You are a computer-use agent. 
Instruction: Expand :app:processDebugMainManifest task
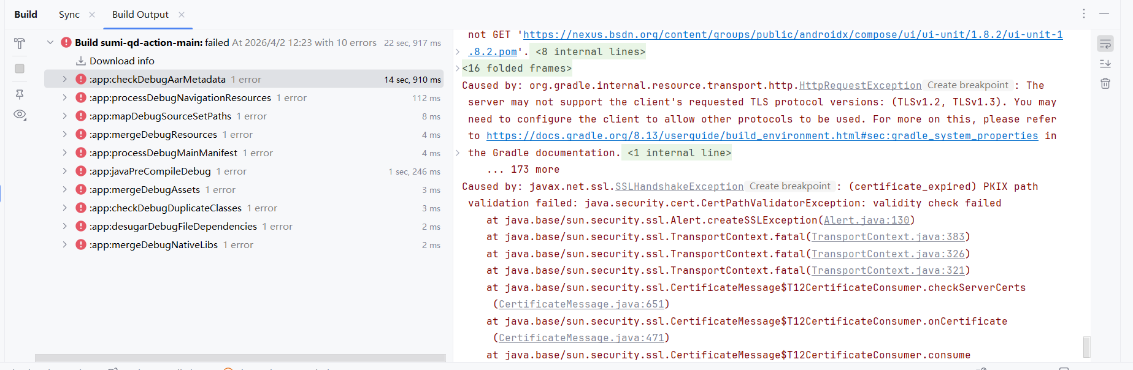pyautogui.click(x=64, y=153)
